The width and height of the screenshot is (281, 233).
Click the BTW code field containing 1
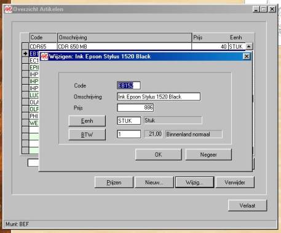(x=129, y=134)
